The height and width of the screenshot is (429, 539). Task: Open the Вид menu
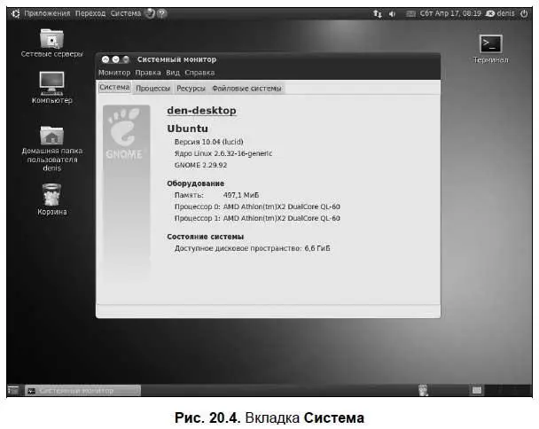coord(173,73)
